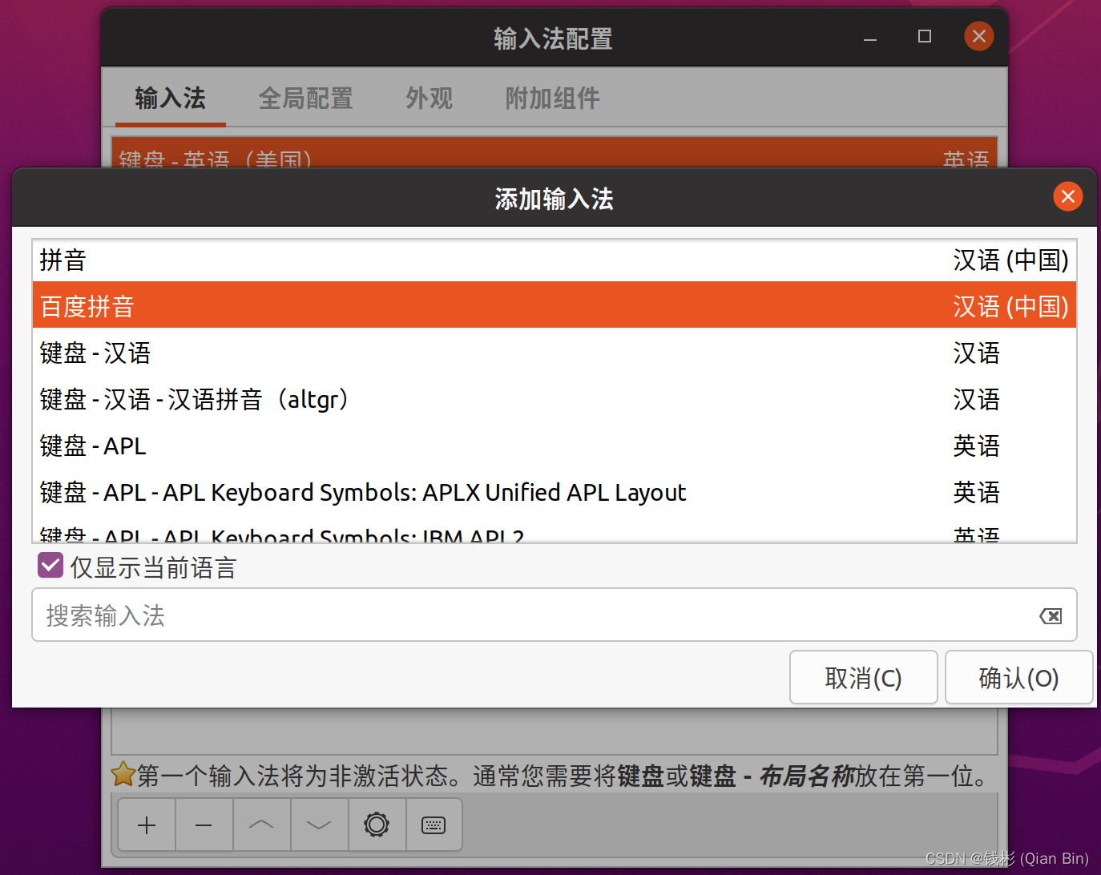The image size is (1101, 875).
Task: Open input method settings gear icon
Action: (377, 825)
